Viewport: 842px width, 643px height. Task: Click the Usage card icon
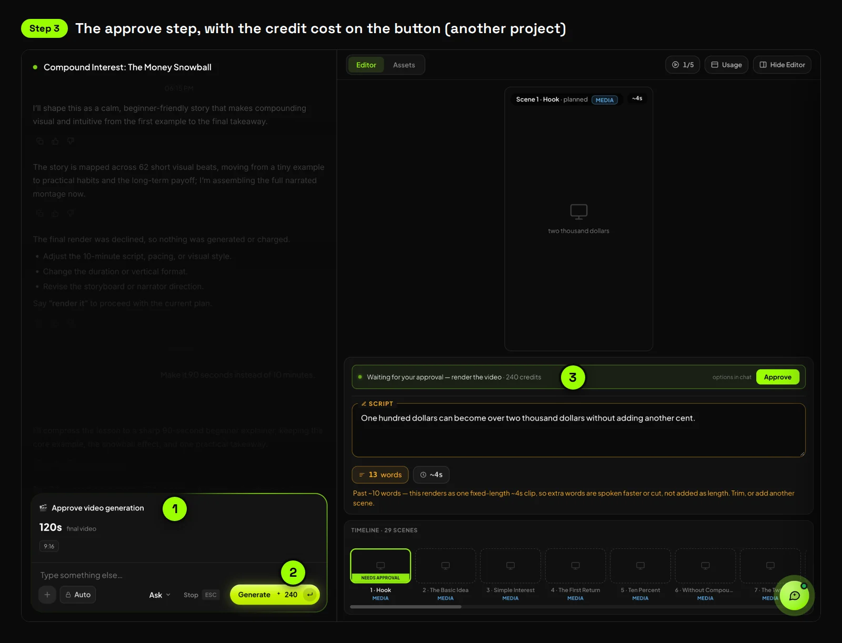(715, 65)
